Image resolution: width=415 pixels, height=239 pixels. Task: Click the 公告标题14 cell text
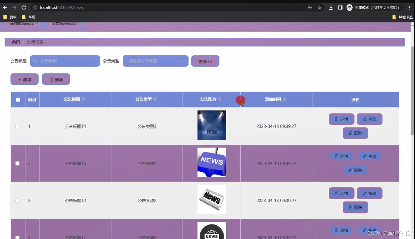pyautogui.click(x=75, y=126)
